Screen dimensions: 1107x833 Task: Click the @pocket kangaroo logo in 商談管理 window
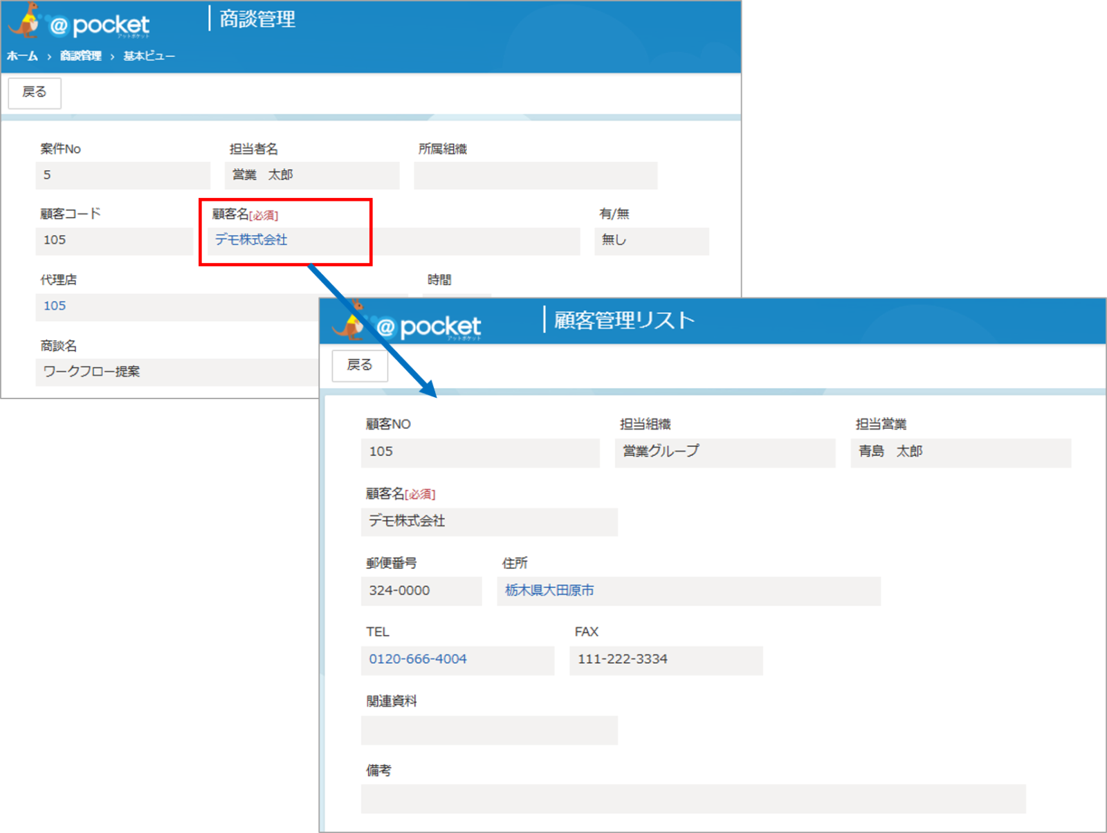(79, 22)
